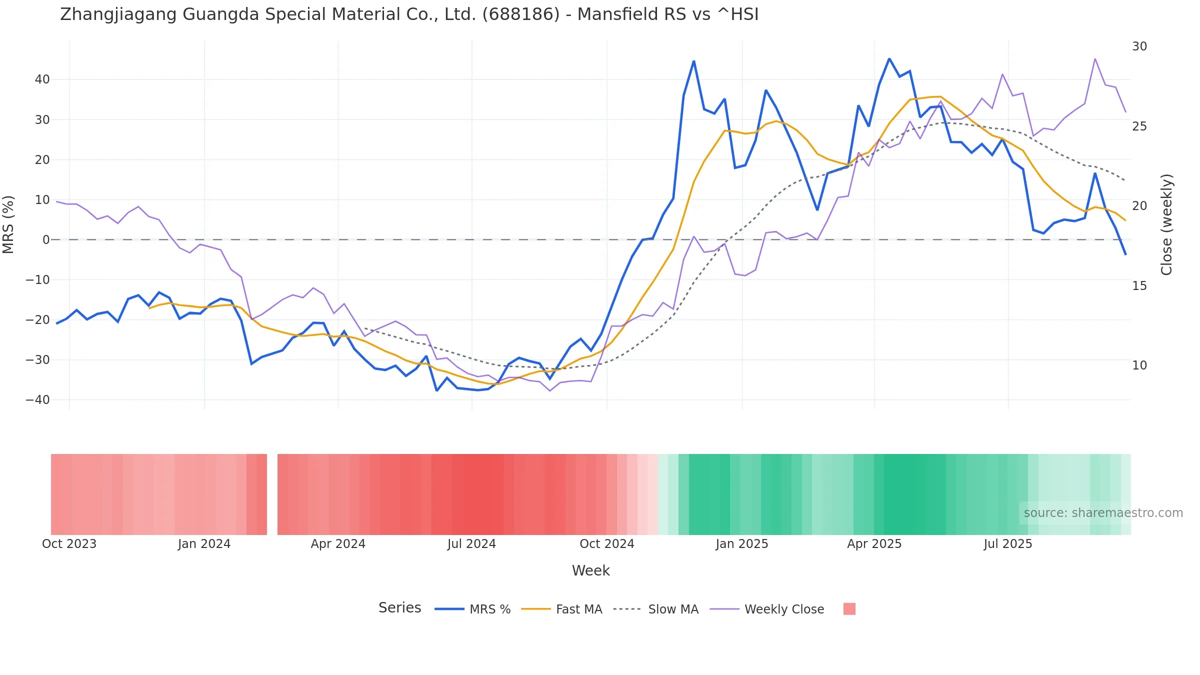Click the Jan 2025 x-axis tick label
This screenshot has height=675, width=1200.
(x=741, y=544)
